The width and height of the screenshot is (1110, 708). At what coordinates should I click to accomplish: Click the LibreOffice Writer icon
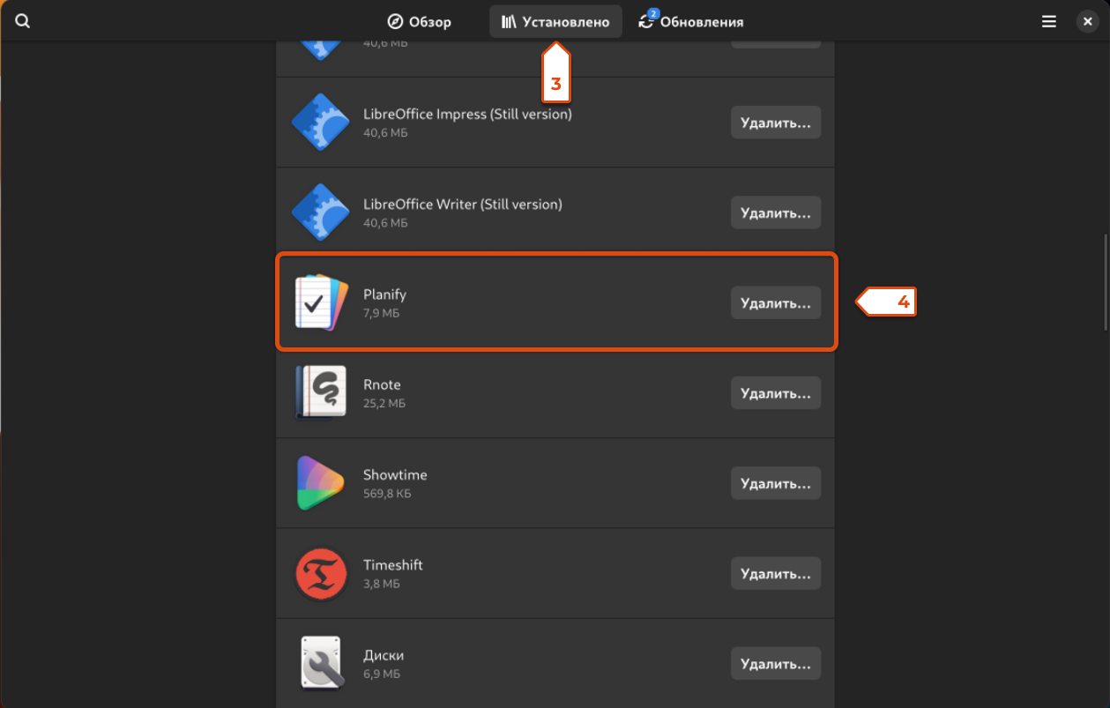pos(321,212)
